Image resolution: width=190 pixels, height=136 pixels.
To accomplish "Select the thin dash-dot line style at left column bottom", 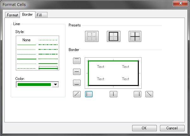I will tap(27, 68).
